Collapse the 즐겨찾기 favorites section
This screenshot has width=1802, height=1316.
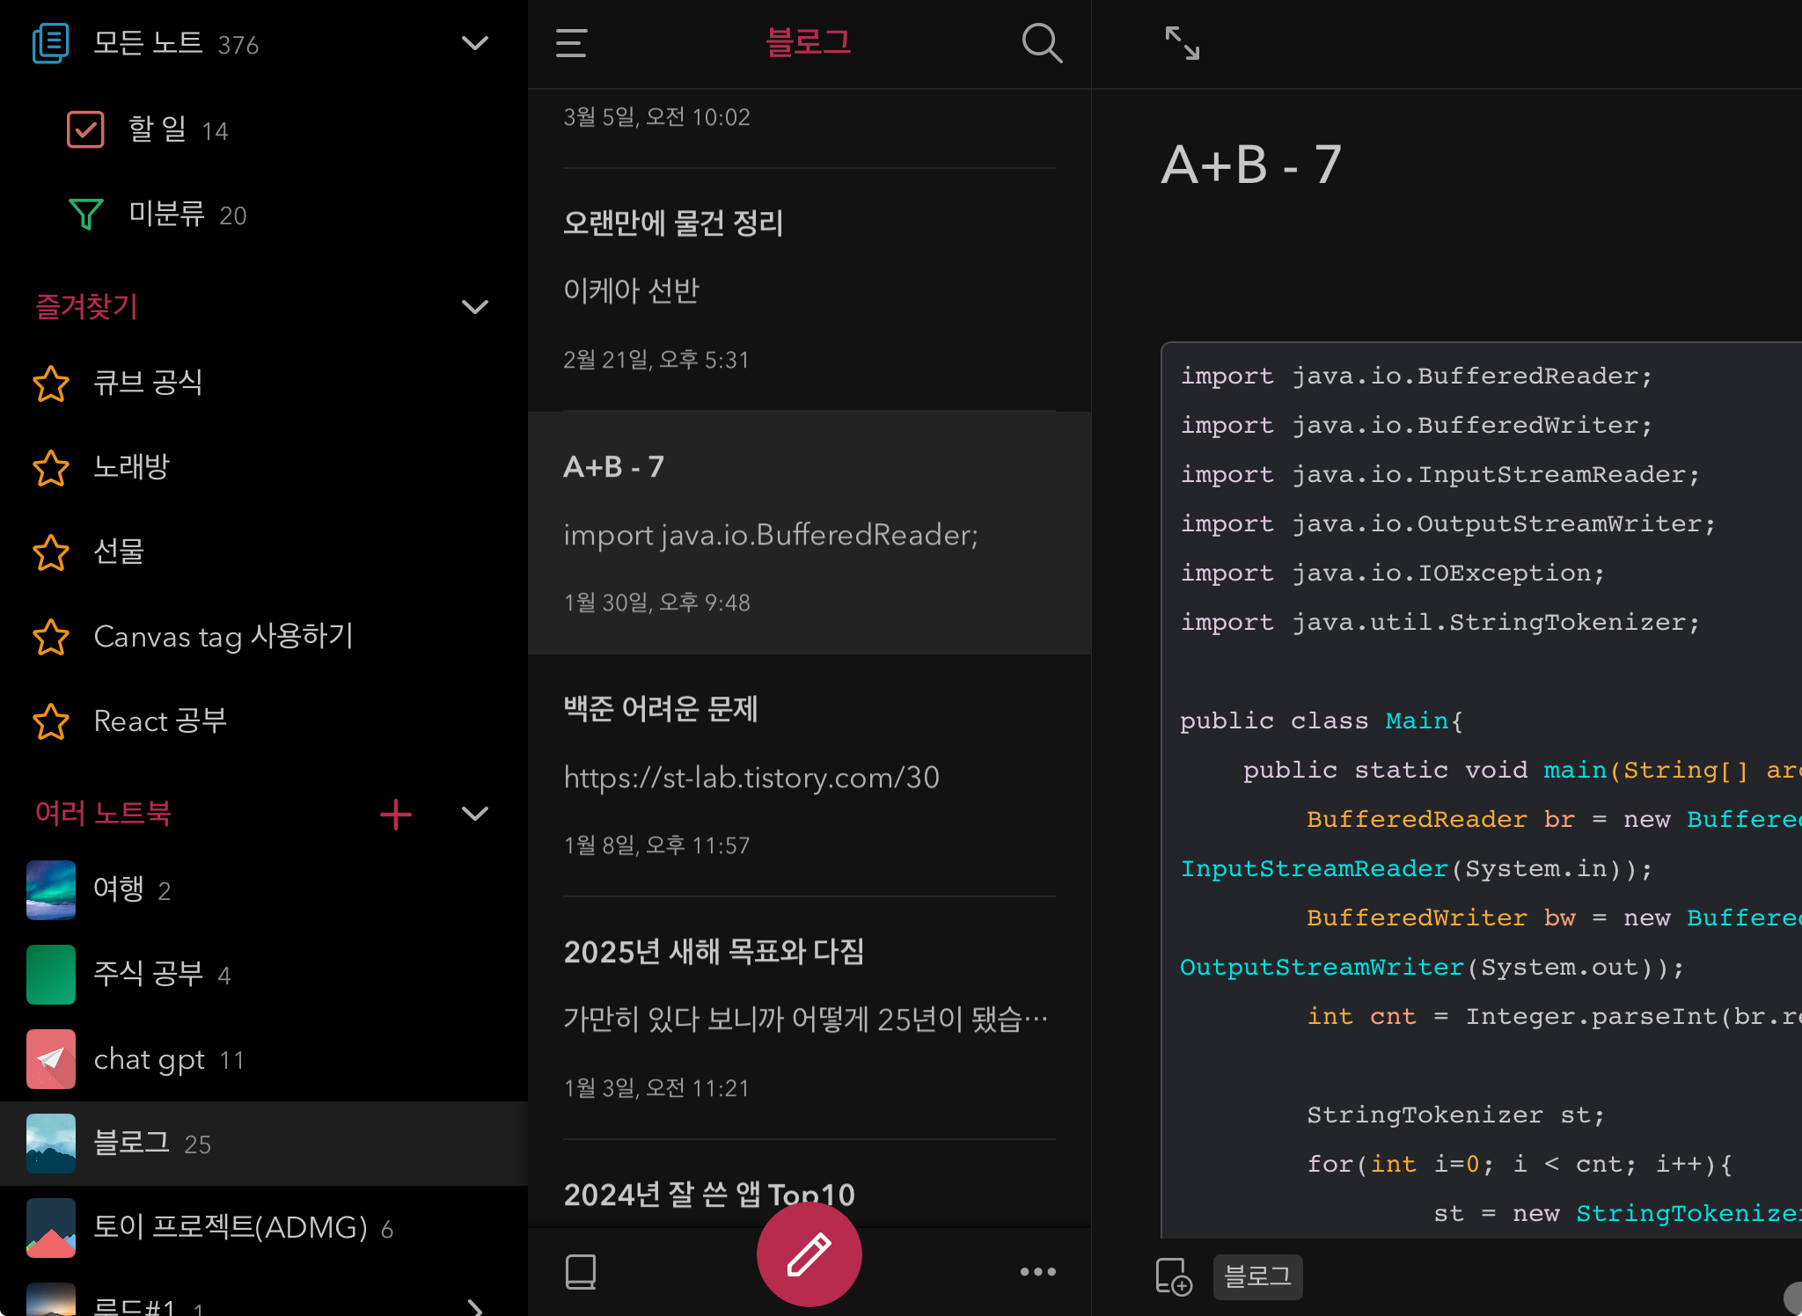(475, 307)
